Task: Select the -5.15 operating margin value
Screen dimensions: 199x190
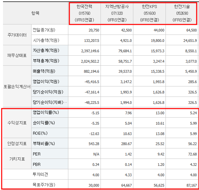Action: pyautogui.click(x=95, y=113)
